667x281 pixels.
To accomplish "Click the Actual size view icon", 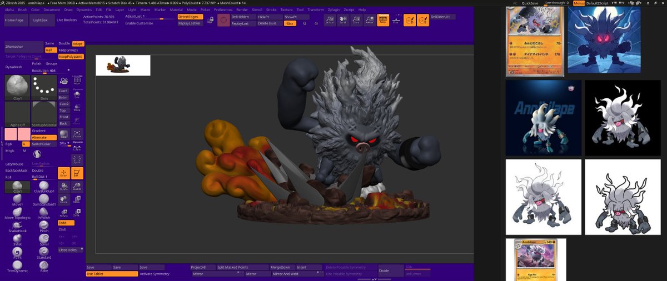I will click(330, 21).
